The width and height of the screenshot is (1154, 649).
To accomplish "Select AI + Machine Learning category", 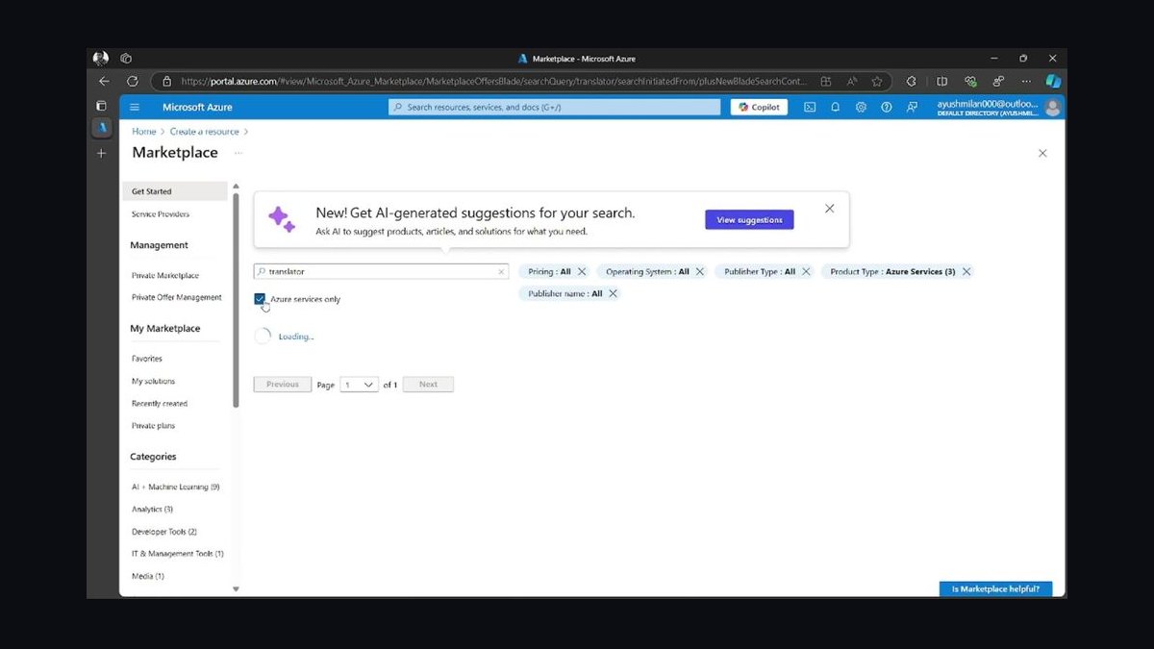I will click(176, 487).
